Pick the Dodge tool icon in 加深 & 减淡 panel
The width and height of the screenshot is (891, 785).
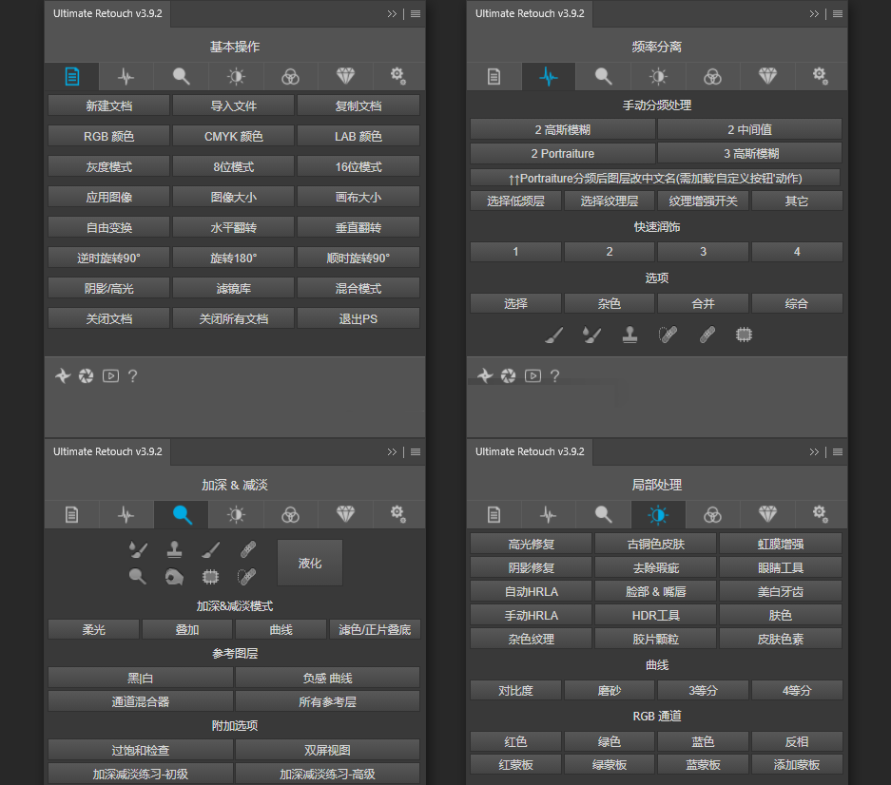click(x=138, y=577)
